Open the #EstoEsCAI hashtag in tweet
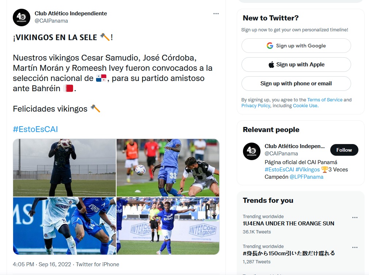 point(35,129)
